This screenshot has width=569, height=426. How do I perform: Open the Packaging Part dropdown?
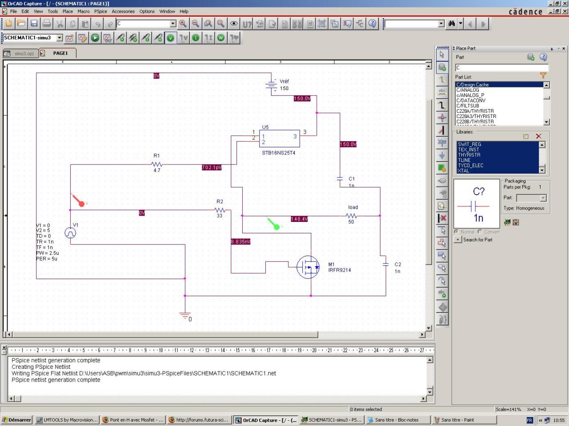543,198
